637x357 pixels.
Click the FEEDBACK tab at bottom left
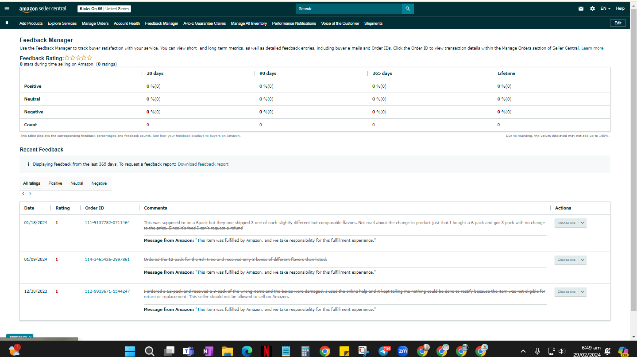[19, 337]
